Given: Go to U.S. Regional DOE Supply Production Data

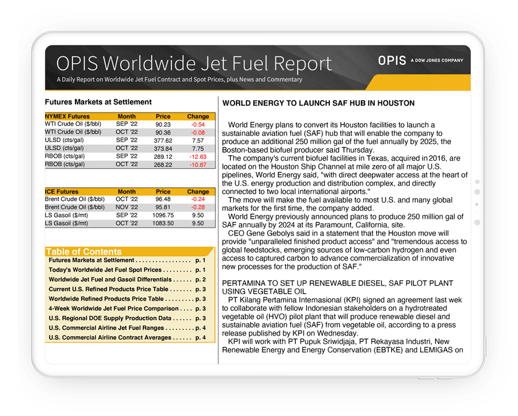Looking at the screenshot, I should 127,318.
